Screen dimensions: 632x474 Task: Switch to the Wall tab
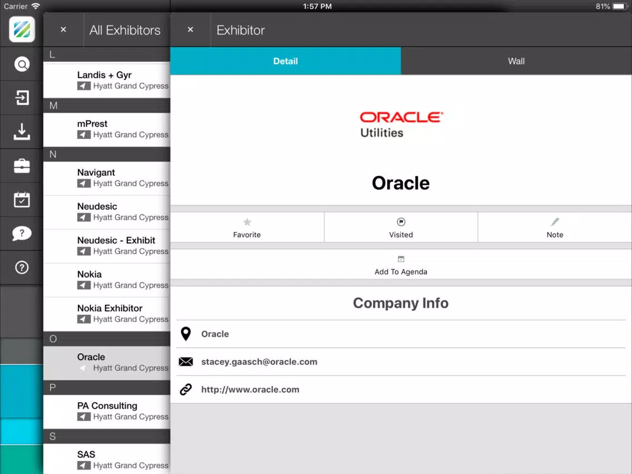click(516, 61)
